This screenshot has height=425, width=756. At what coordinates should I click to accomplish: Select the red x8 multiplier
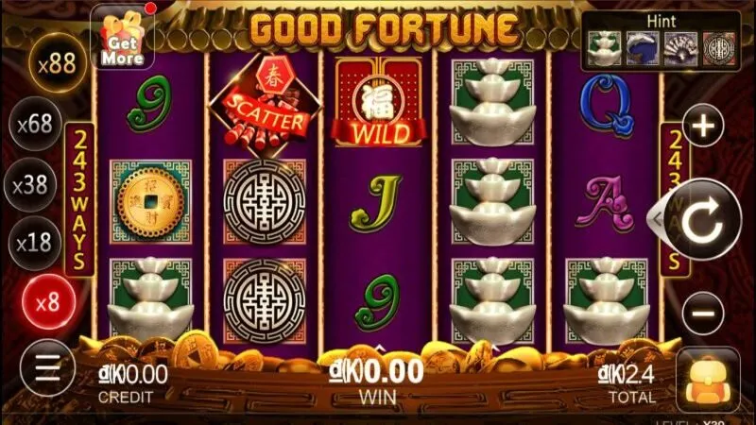pos(48,302)
